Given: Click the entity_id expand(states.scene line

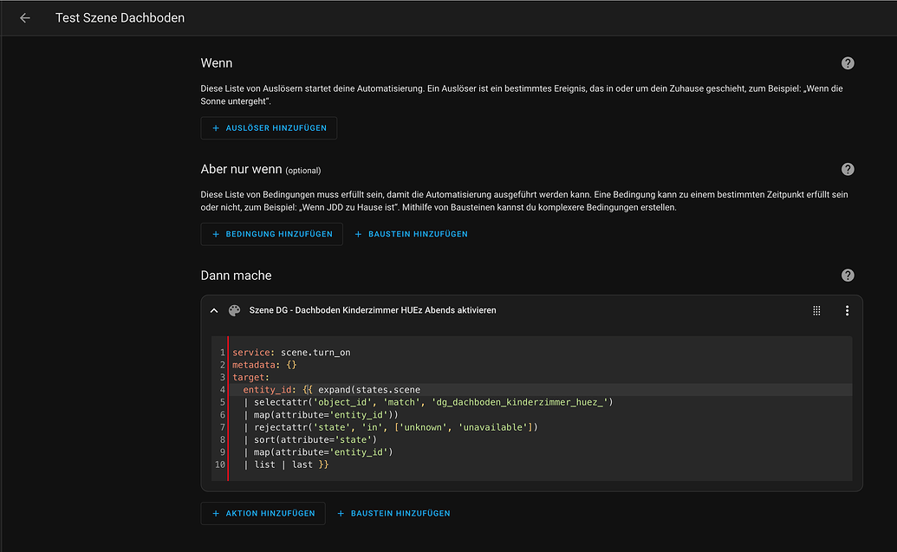Looking at the screenshot, I should pyautogui.click(x=331, y=390).
